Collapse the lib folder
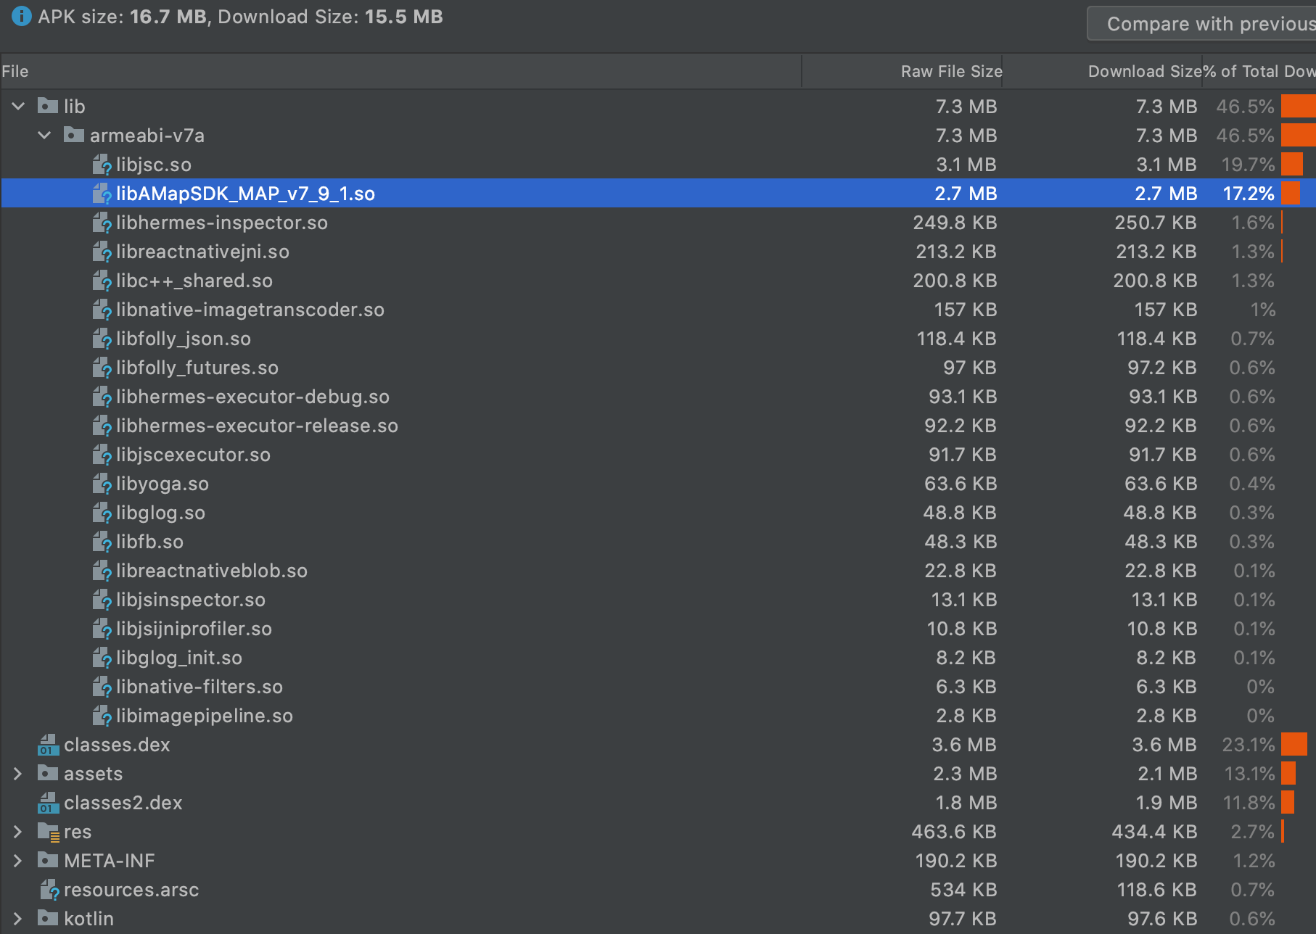This screenshot has height=934, width=1316. (x=18, y=107)
